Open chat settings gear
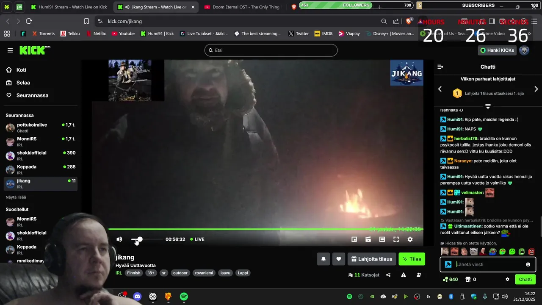This screenshot has height=305, width=542. [507, 280]
